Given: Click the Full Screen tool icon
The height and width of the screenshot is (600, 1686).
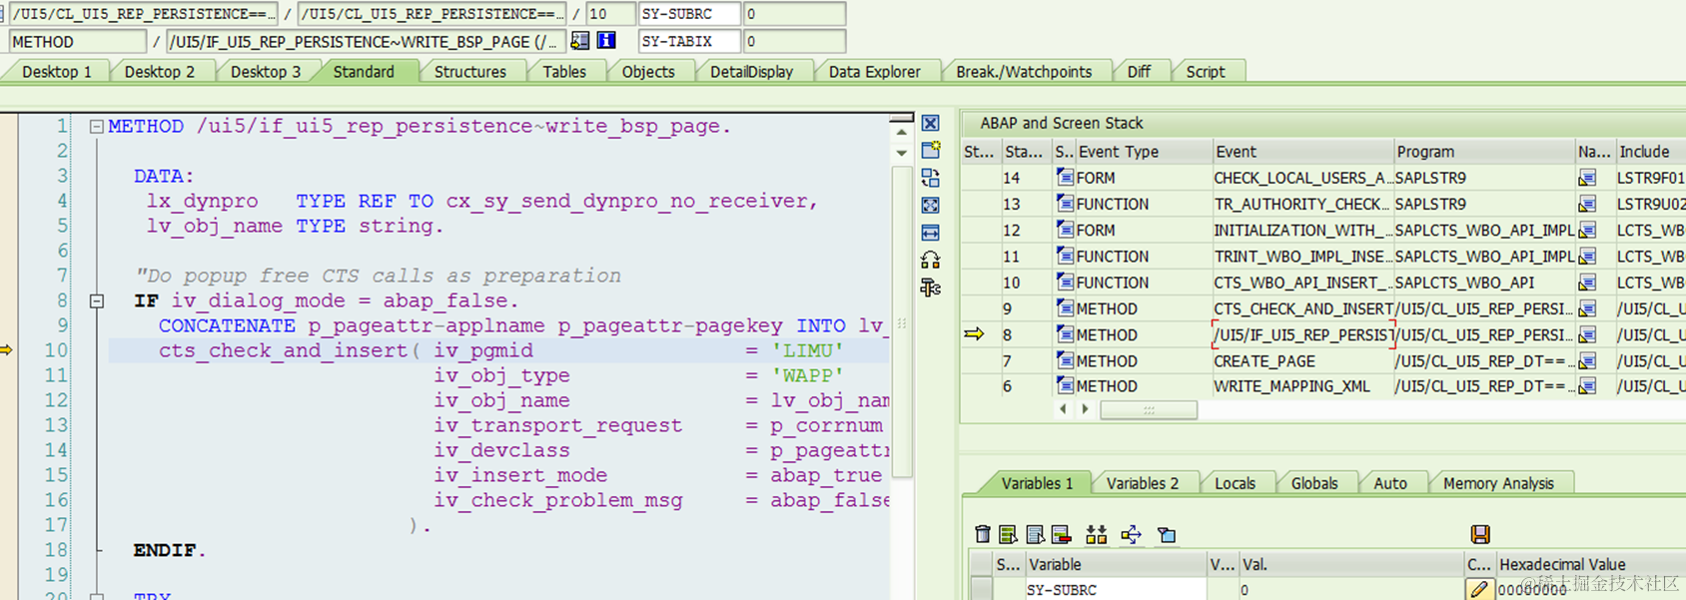Looking at the screenshot, I should 930,205.
